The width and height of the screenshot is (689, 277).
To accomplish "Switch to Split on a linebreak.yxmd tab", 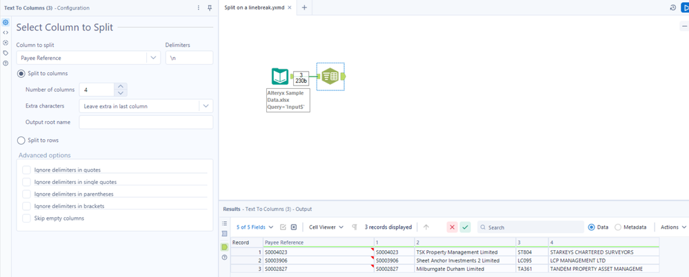I will [254, 8].
